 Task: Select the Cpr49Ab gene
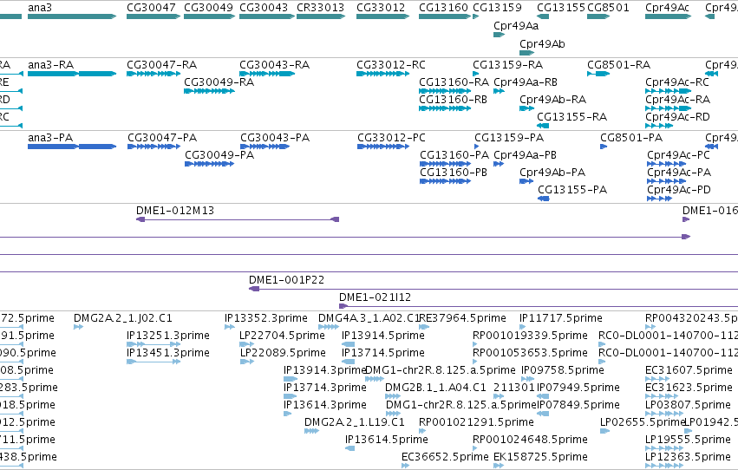[526, 53]
